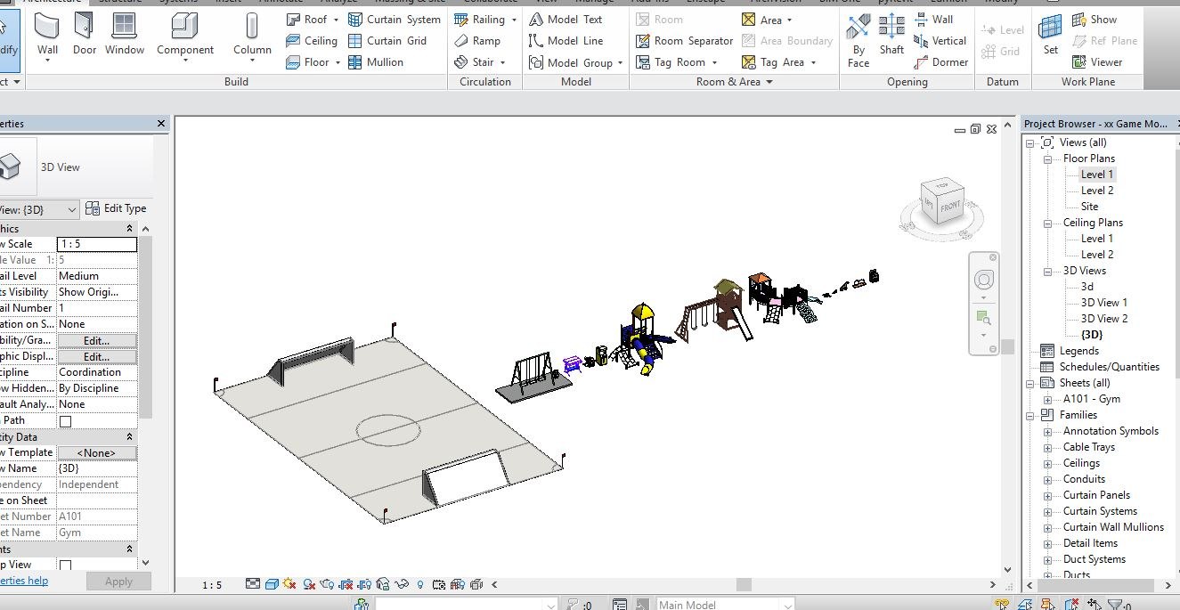Click the Reveal Hidden Elements lightbulb
The width and height of the screenshot is (1180, 610).
coord(419,583)
